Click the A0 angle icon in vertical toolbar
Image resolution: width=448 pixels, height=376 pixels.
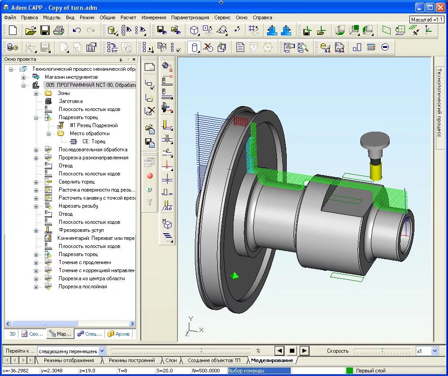(167, 206)
